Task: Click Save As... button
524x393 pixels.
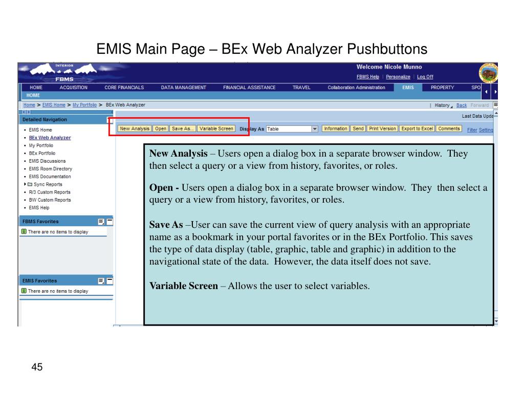Action: coord(183,128)
